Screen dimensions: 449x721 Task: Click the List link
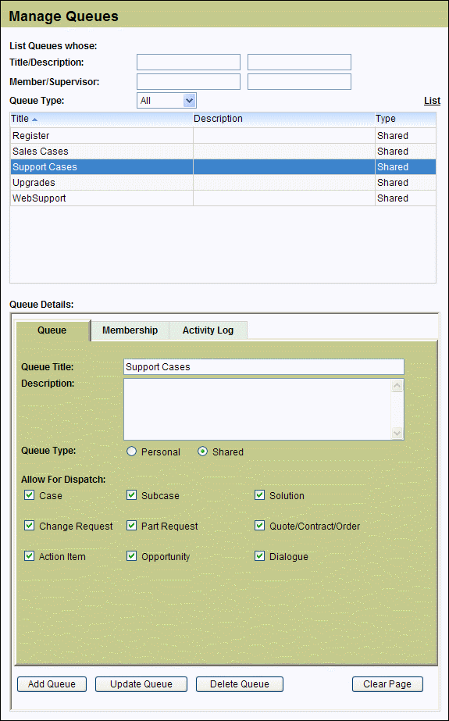(x=432, y=100)
